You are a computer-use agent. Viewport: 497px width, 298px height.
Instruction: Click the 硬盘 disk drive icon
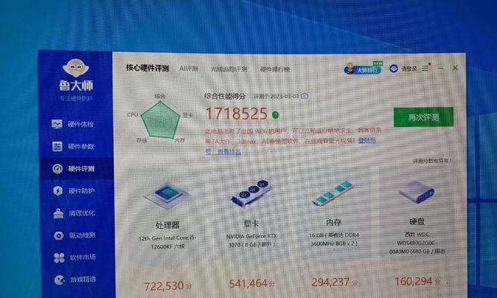(417, 191)
